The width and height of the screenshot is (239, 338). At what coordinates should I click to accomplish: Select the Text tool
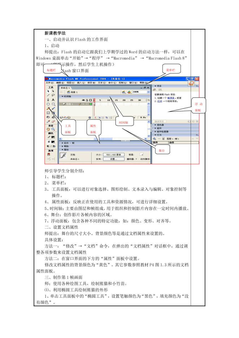[53, 100]
